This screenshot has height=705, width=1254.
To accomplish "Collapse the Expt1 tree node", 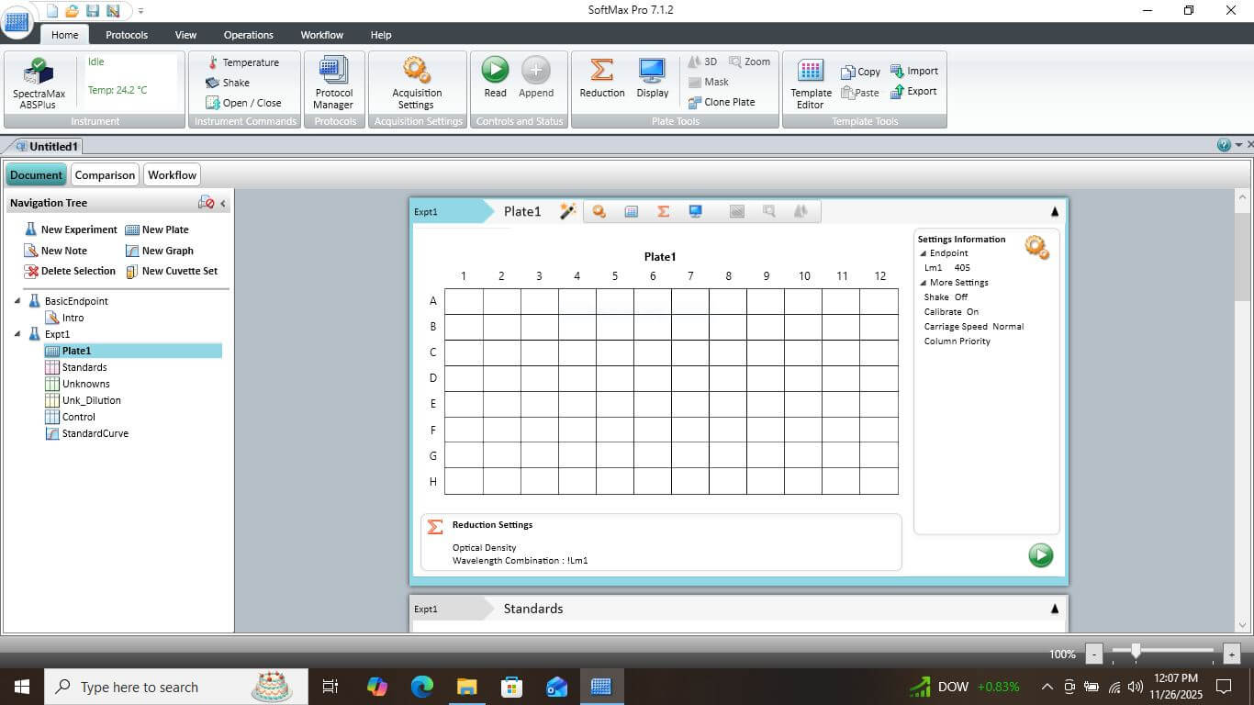I will pos(17,334).
